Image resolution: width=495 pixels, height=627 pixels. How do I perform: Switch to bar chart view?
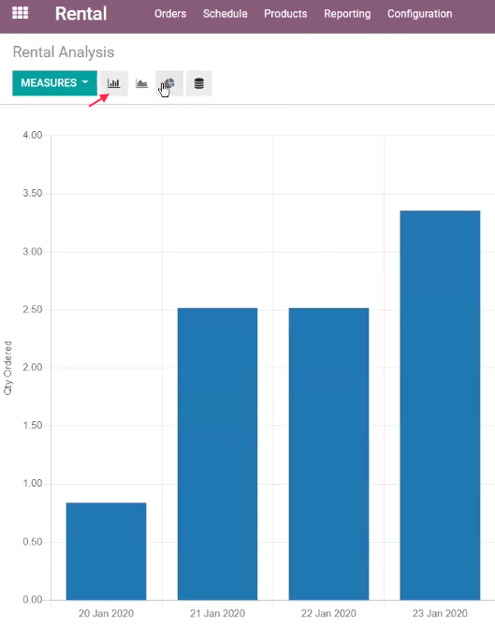[x=114, y=83]
